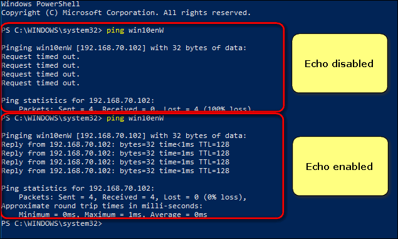398x239 pixels.
Task: Click the second ping win10enW command
Action: 135,119
